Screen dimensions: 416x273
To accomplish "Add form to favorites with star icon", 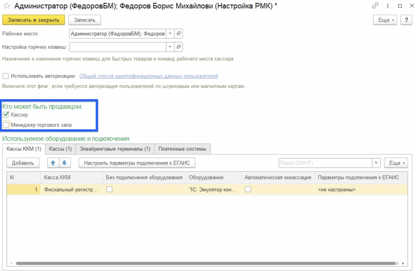I will (x=7, y=6).
